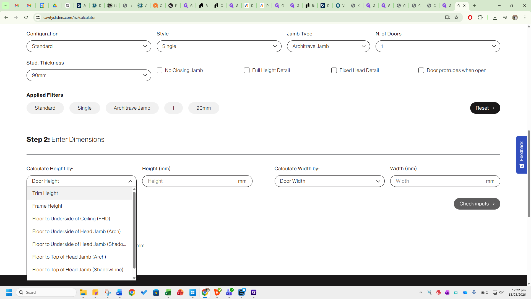The width and height of the screenshot is (531, 299).
Task: Click the Check inputs button
Action: point(477,204)
